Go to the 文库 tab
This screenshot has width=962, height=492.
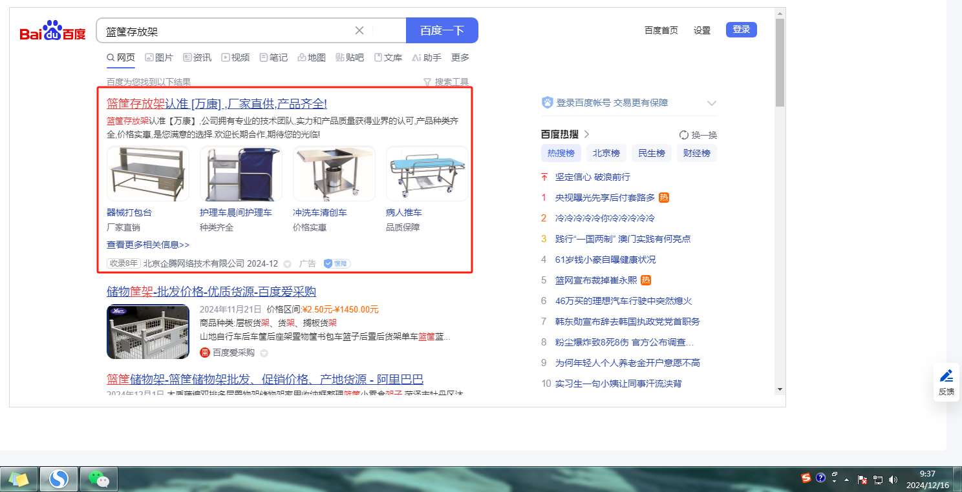pyautogui.click(x=388, y=57)
